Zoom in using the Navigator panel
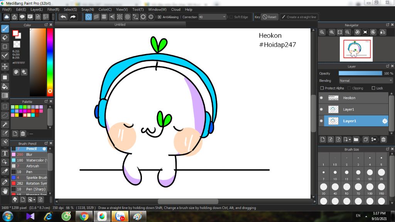This screenshot has height=222, width=395. tap(332, 32)
